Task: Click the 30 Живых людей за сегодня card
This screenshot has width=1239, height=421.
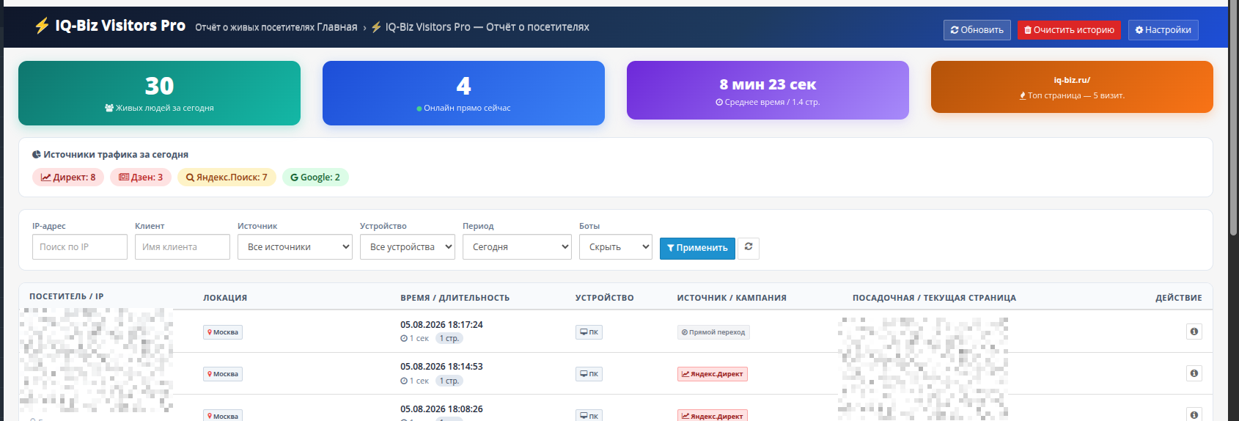Action: tap(159, 93)
